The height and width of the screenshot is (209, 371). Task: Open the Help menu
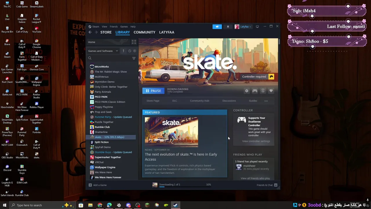(133, 27)
